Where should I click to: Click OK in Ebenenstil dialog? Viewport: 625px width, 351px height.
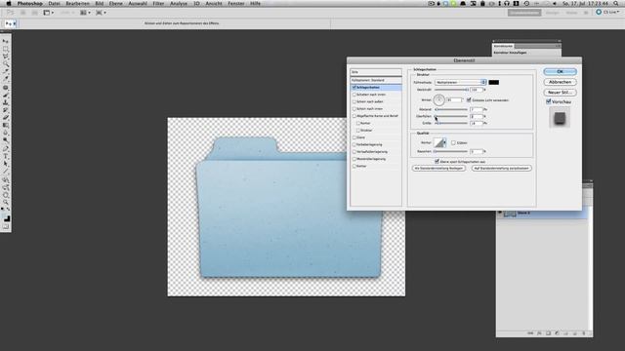[560, 71]
